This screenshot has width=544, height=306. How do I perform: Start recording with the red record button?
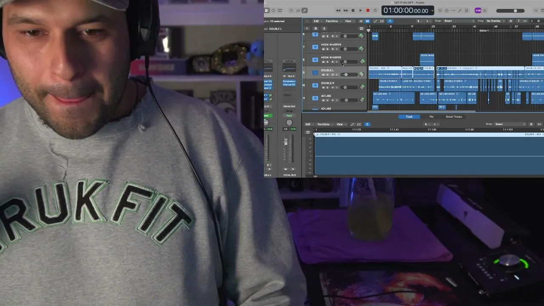[368, 11]
